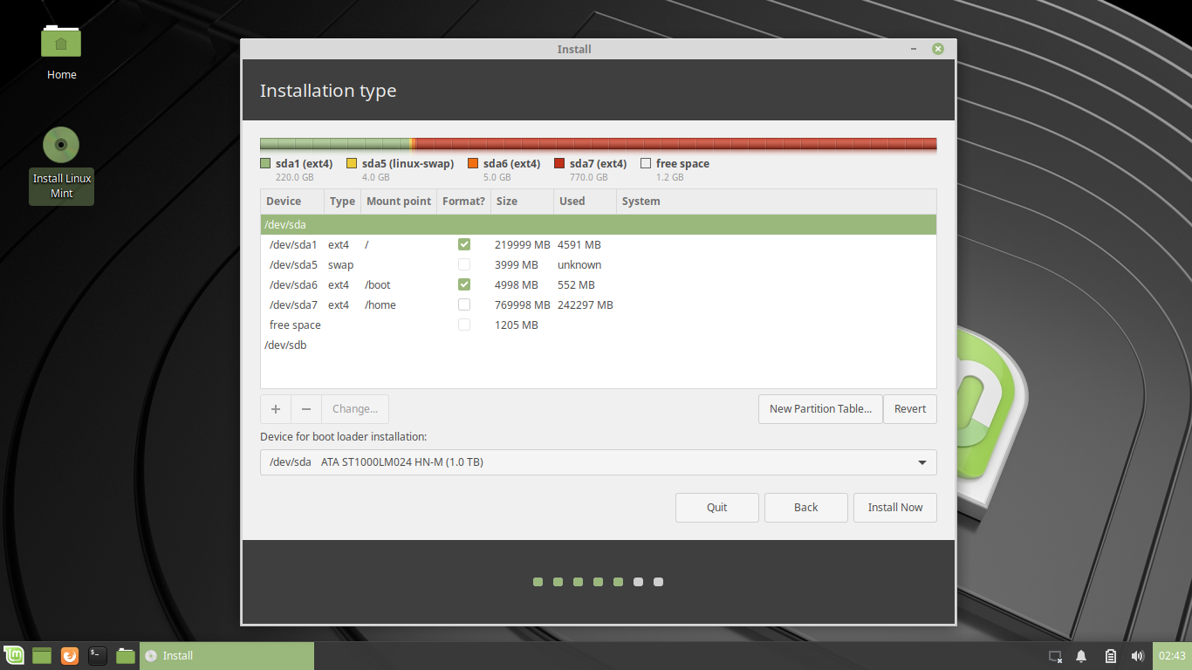The width and height of the screenshot is (1192, 670).
Task: Open the notifications bell icon
Action: 1081,656
